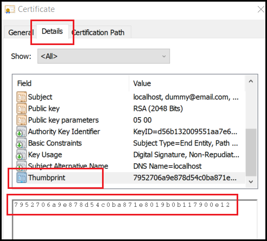Click the 'RSA (2048 Bits)' value
267x241 pixels.
click(x=158, y=109)
